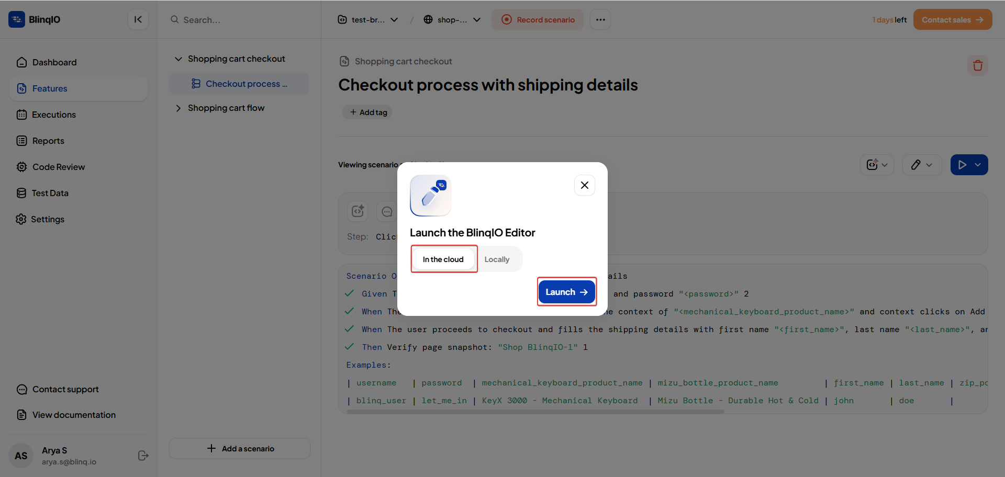Screen dimensions: 1005x477
Task: Open the shop-... environment dropdown
Action: 452,20
